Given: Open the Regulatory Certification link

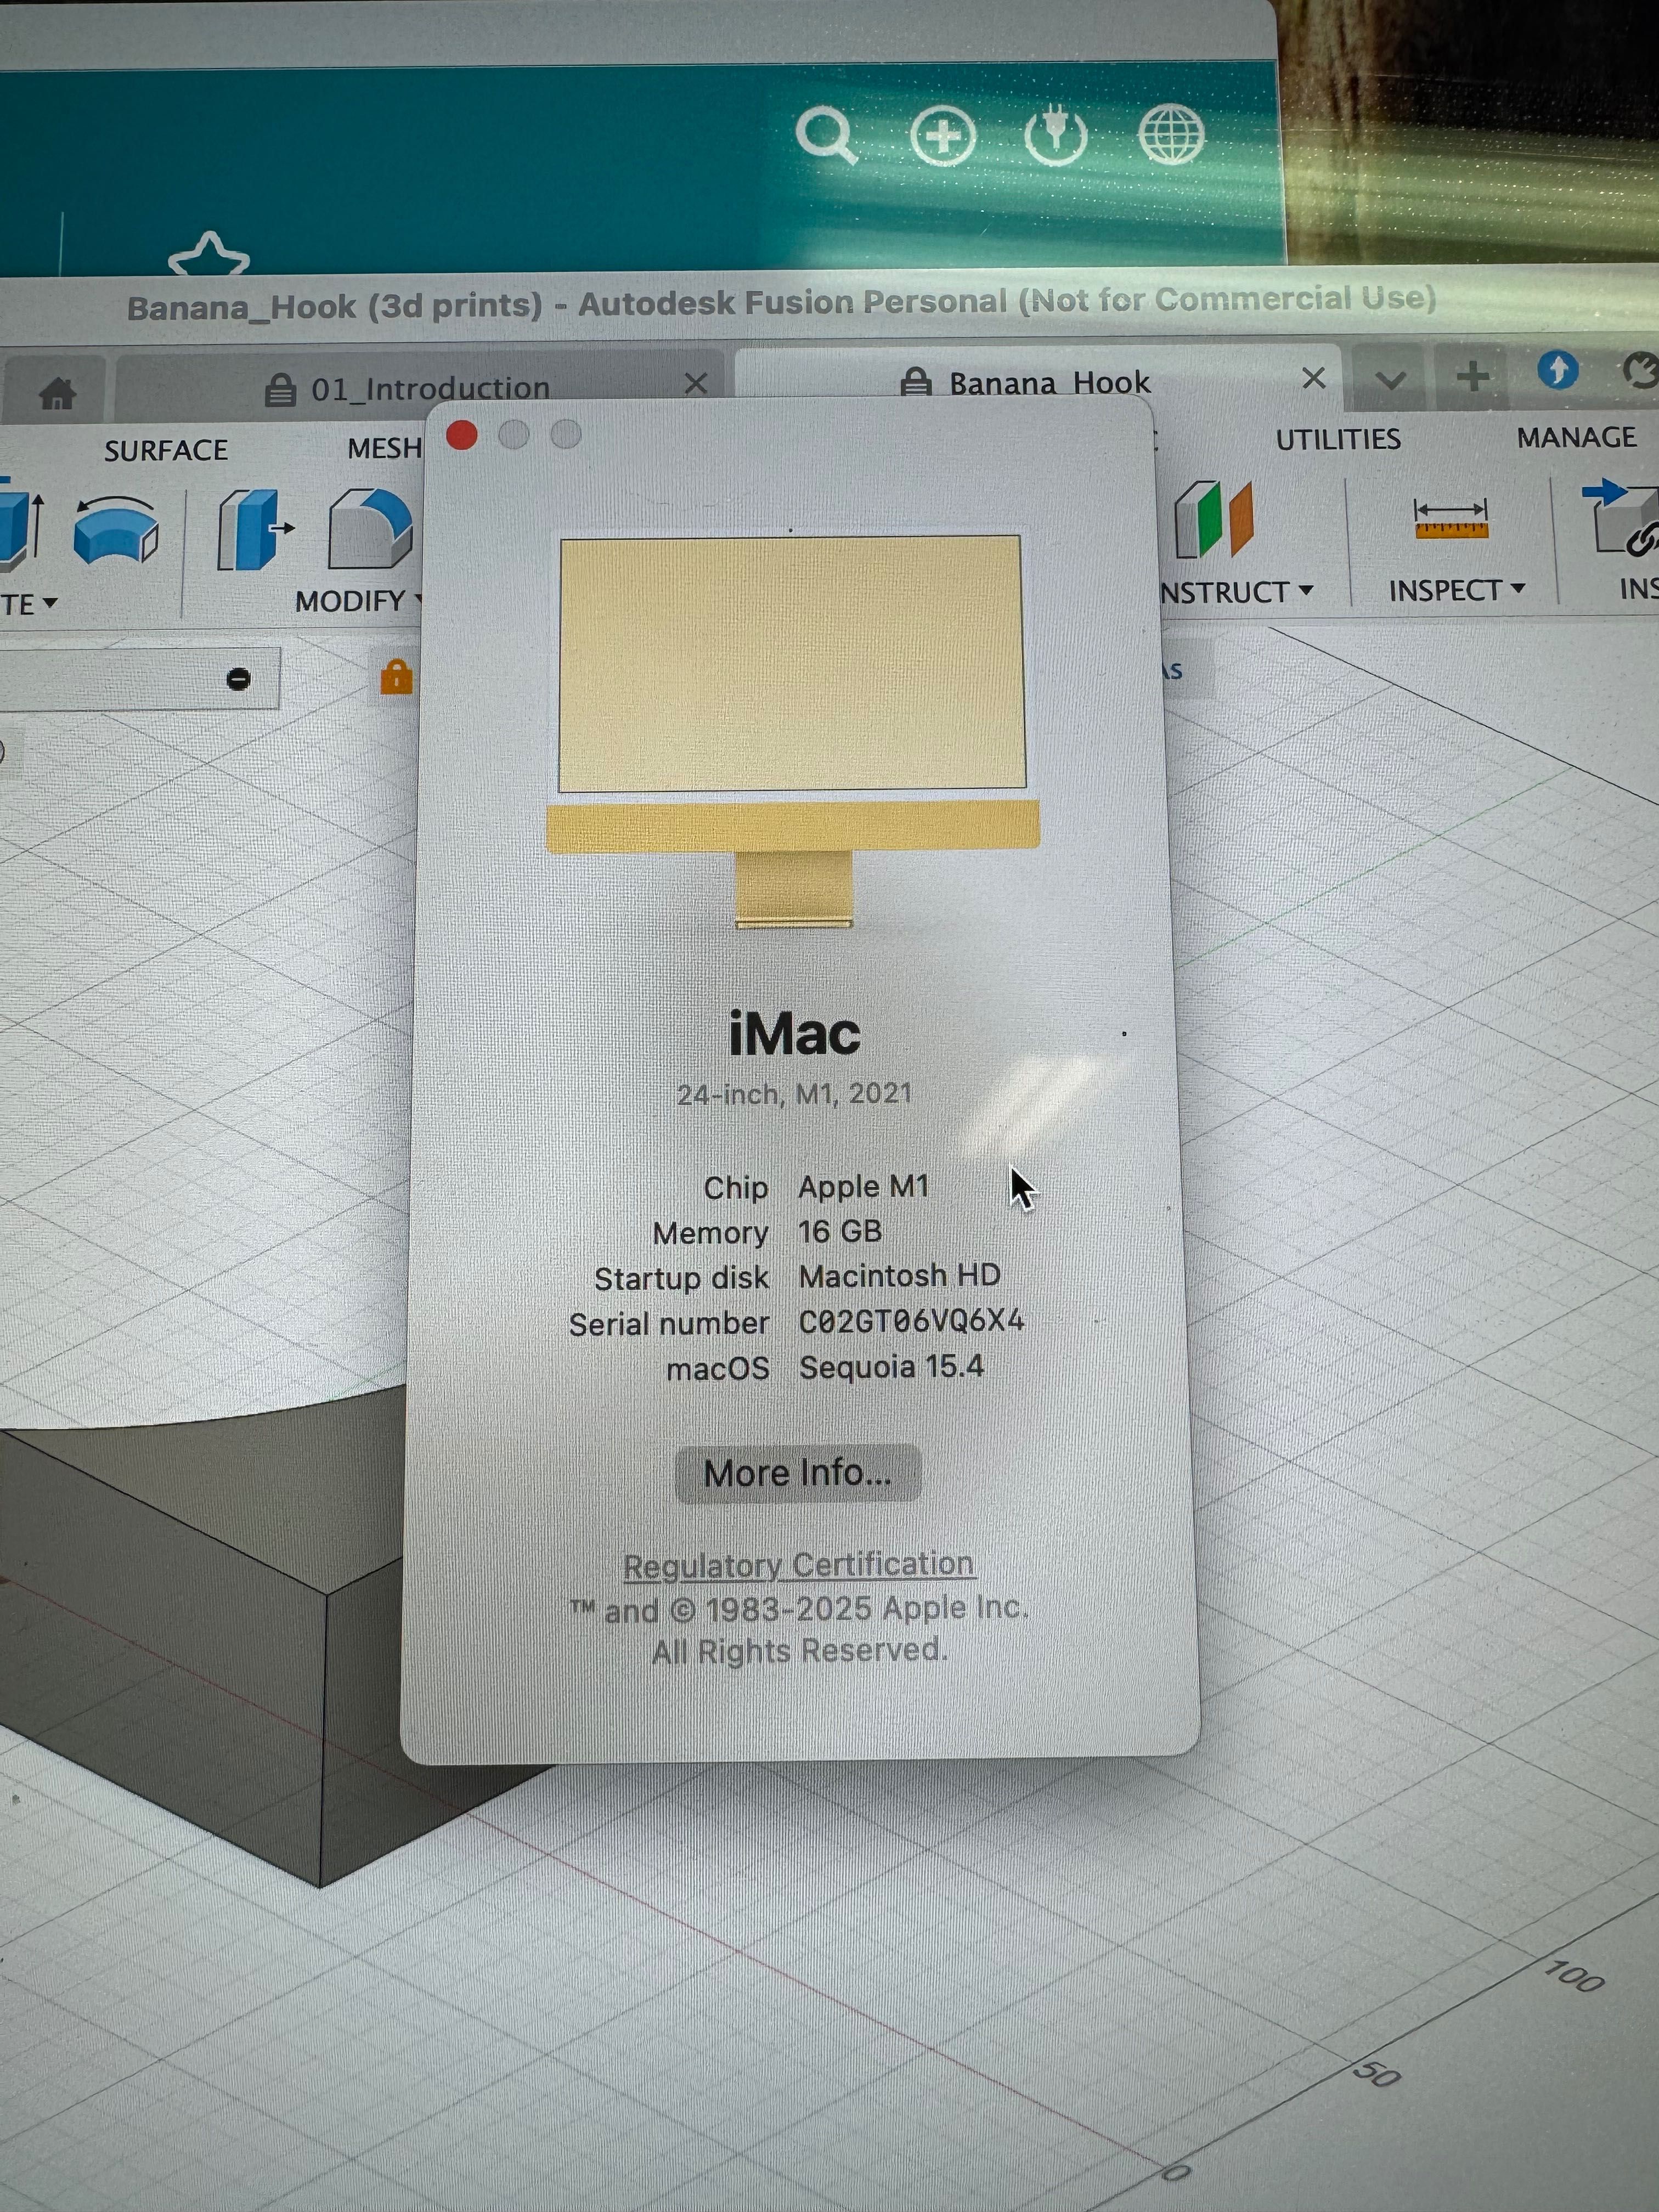Looking at the screenshot, I should pos(798,1565).
